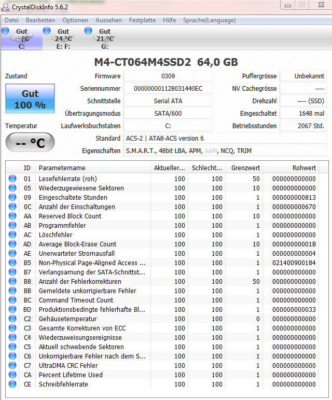Select the C: drive tab
Screen dimensions: 332x400
tap(22, 38)
